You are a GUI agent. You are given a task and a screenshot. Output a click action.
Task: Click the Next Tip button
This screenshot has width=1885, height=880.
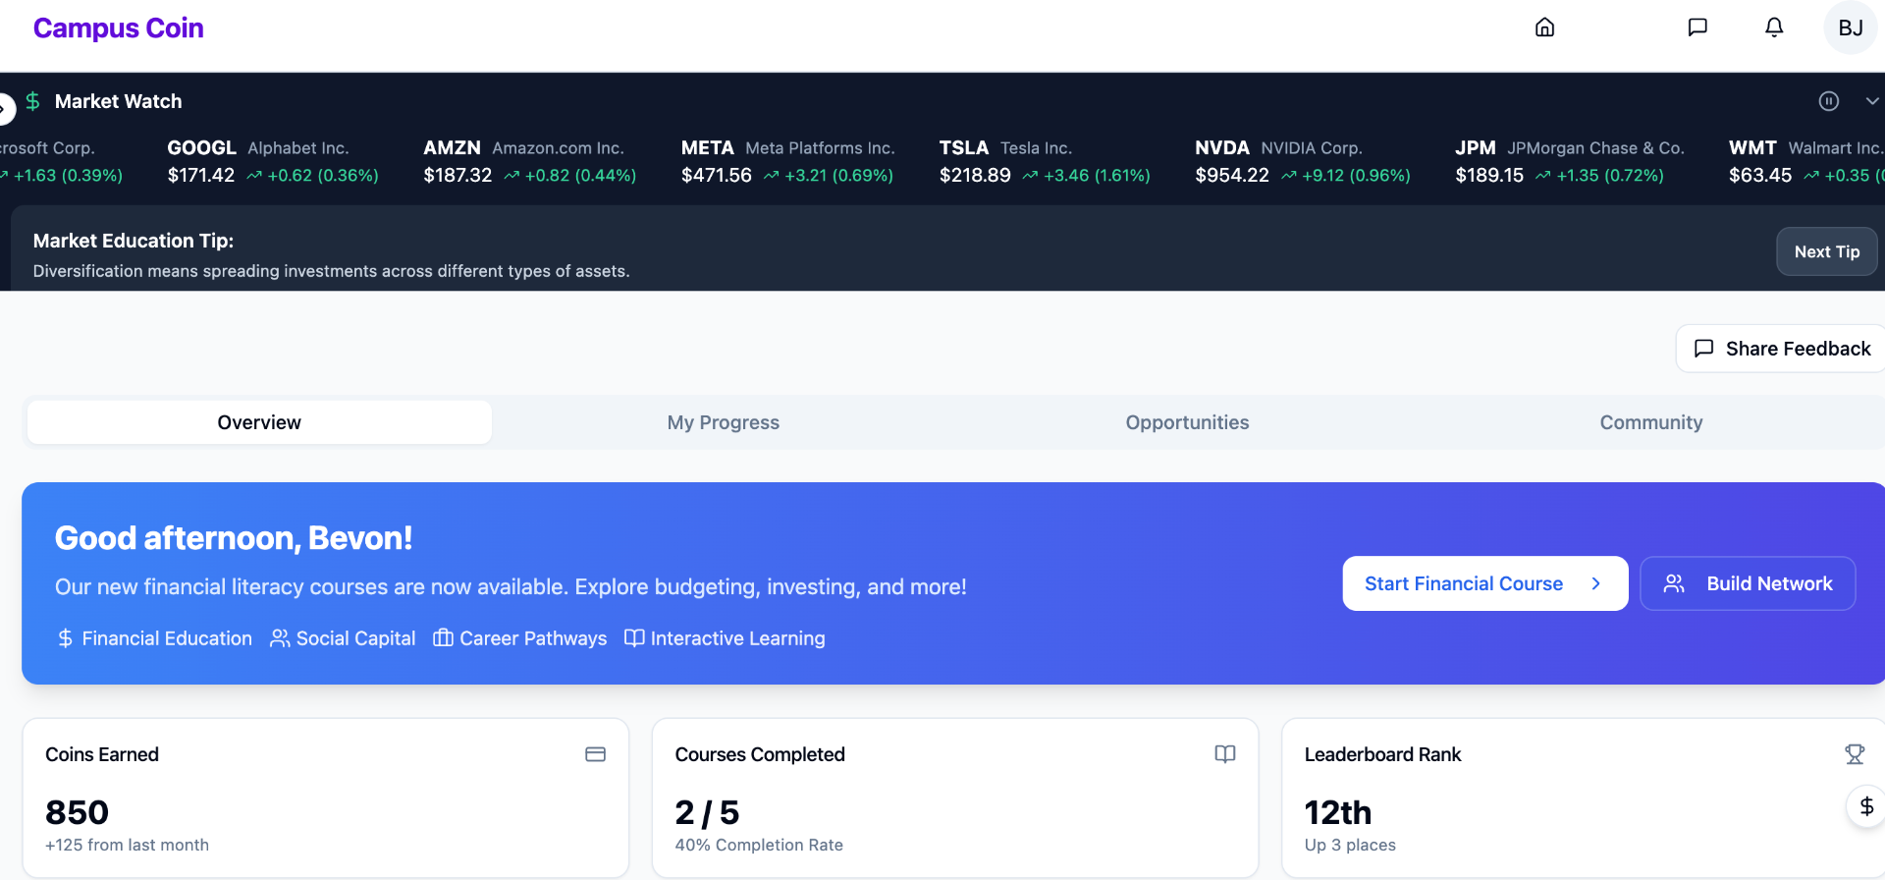tap(1826, 251)
